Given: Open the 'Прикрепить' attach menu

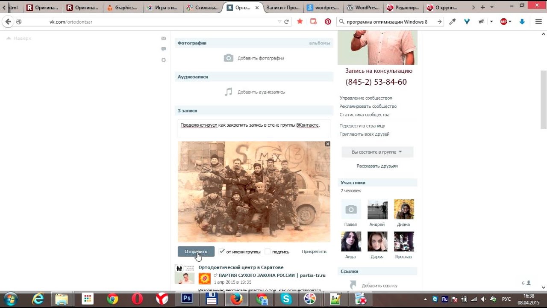Looking at the screenshot, I should 314,252.
